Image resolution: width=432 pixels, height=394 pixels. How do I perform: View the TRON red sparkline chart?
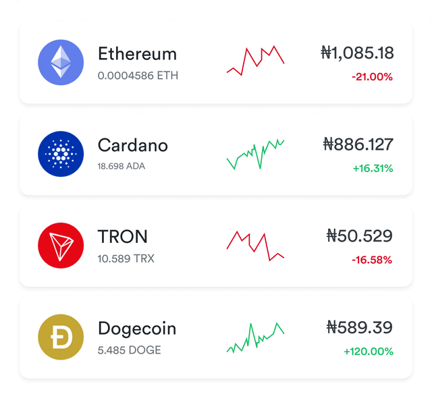click(255, 246)
